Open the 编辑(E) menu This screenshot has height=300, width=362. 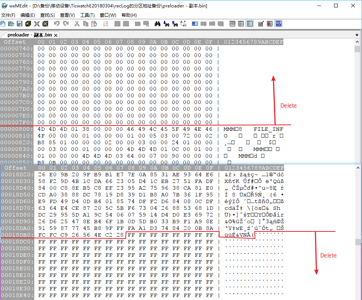tap(28, 15)
